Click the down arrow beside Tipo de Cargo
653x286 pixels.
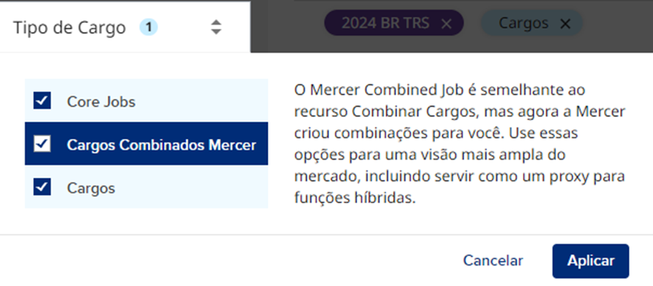point(216,31)
